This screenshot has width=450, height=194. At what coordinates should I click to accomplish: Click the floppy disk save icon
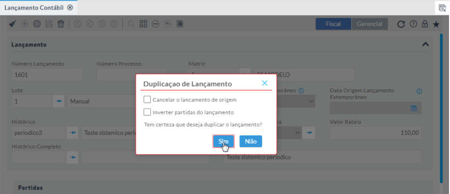tap(49, 24)
